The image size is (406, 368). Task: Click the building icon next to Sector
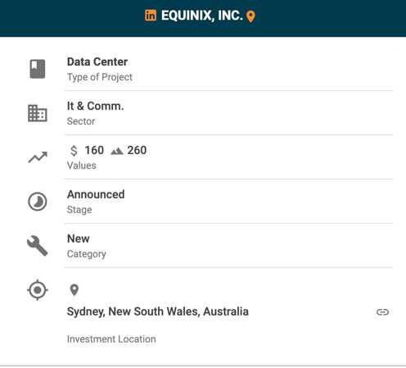click(x=38, y=113)
